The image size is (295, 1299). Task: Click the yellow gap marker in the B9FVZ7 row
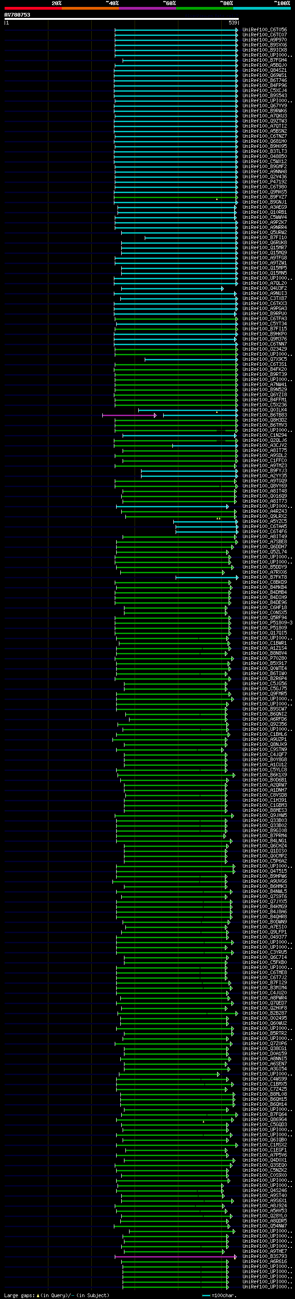tap(217, 199)
